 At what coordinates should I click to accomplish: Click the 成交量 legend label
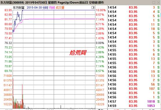pos(60,8)
